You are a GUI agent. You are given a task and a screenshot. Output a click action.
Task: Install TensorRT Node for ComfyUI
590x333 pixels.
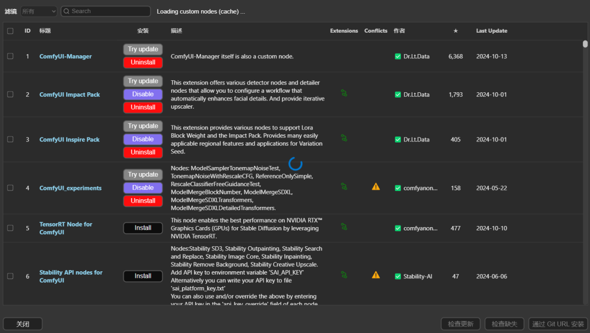point(143,228)
